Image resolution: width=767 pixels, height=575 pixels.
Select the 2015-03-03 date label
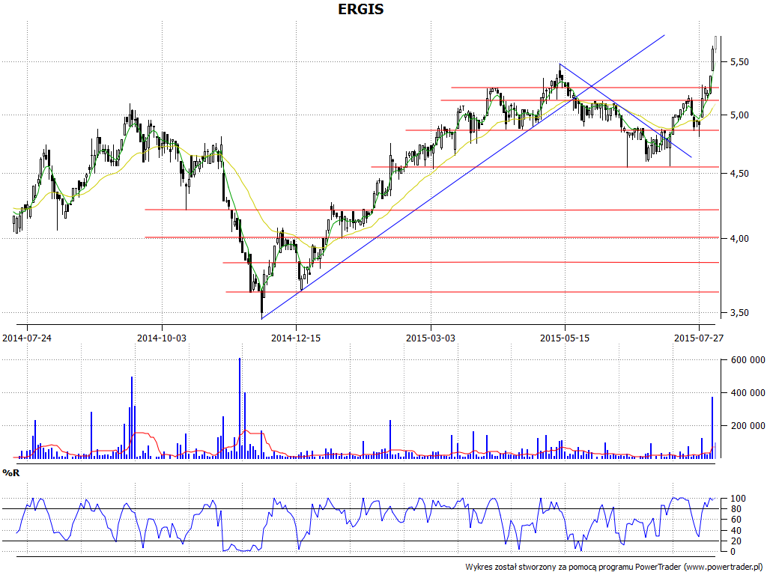(431, 338)
